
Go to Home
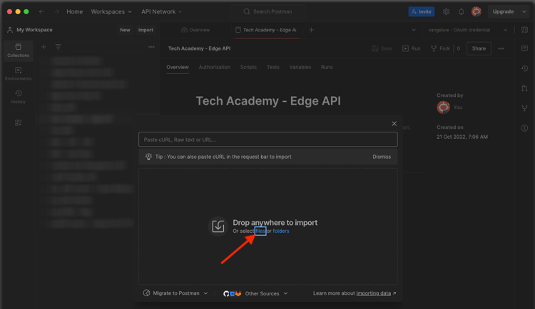point(74,11)
